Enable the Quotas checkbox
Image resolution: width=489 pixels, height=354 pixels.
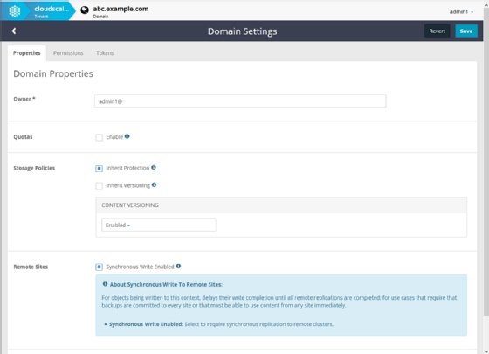pyautogui.click(x=100, y=137)
